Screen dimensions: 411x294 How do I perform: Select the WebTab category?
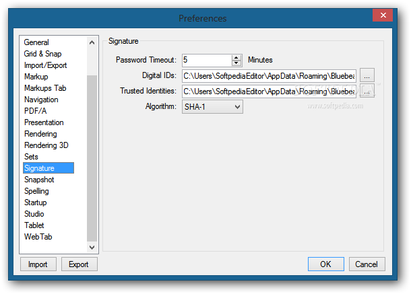(38, 237)
